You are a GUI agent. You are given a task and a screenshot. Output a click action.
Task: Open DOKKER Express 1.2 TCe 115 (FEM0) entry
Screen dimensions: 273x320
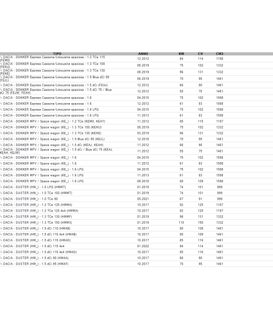(53, 59)
